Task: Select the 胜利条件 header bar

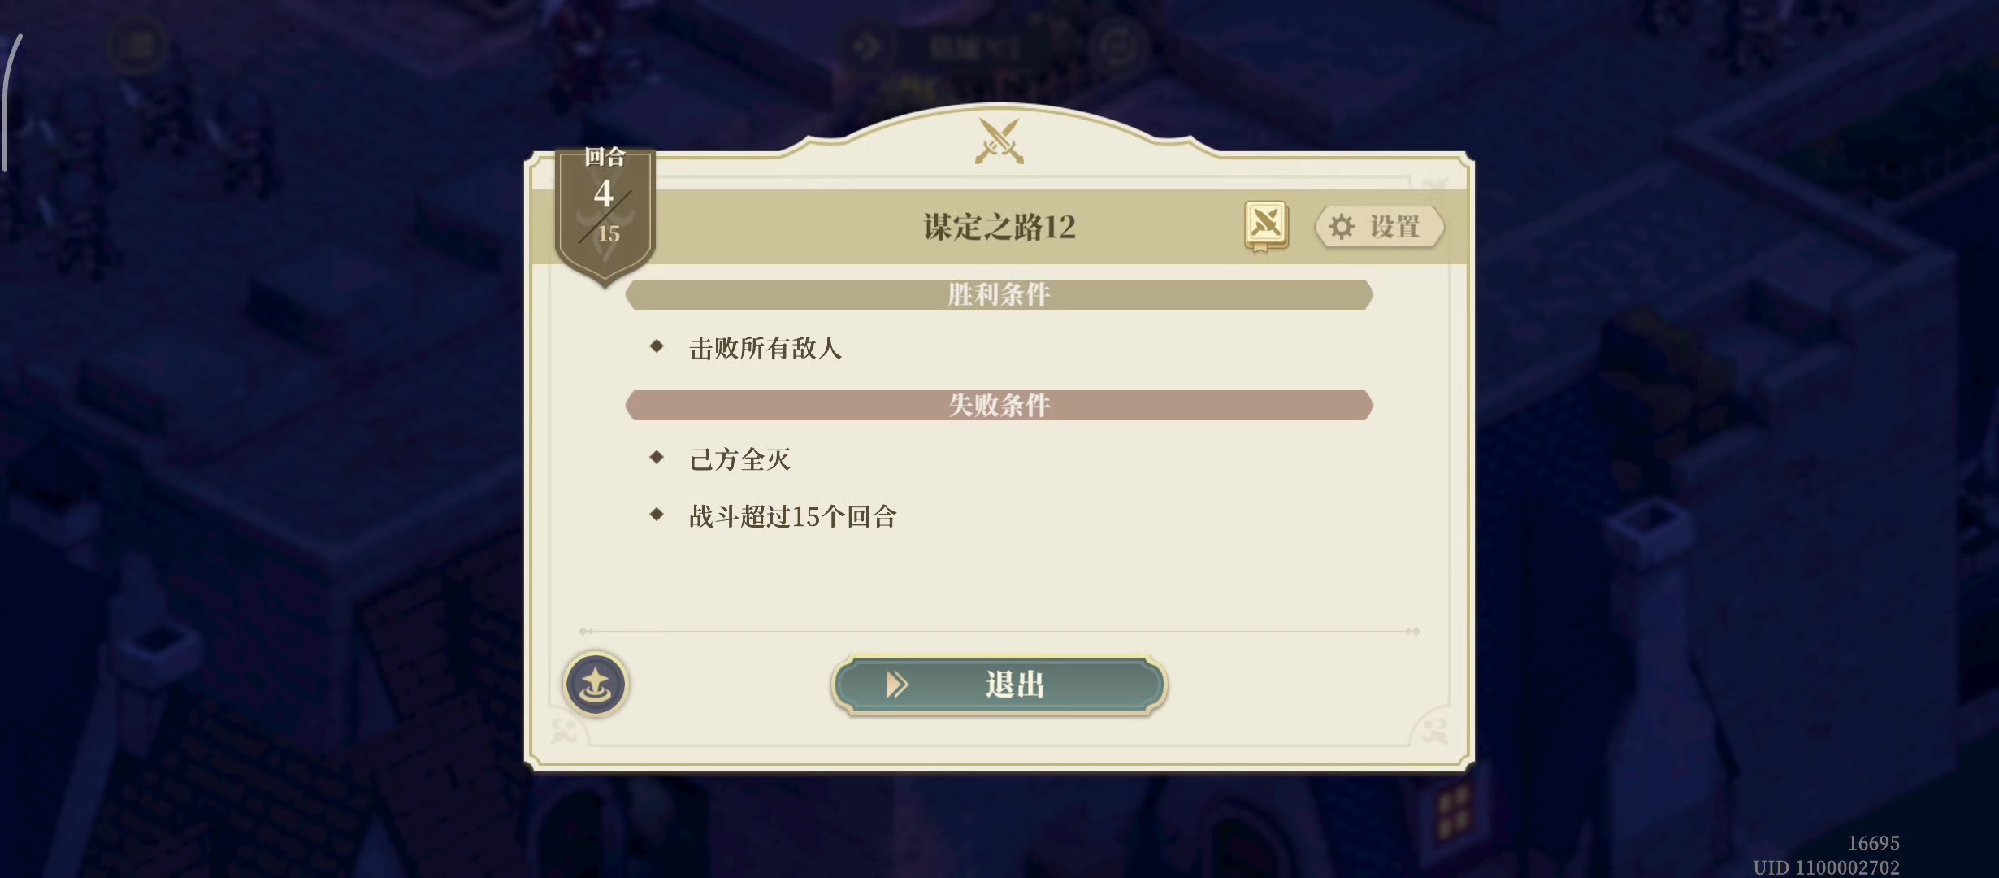Action: pos(999,294)
